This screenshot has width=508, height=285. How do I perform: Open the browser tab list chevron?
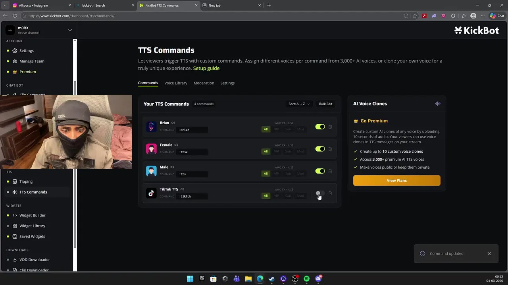(x=5, y=5)
